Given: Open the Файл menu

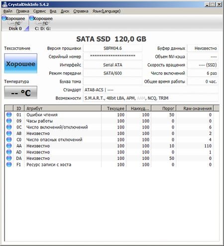Looking at the screenshot, I should coord(7,11).
